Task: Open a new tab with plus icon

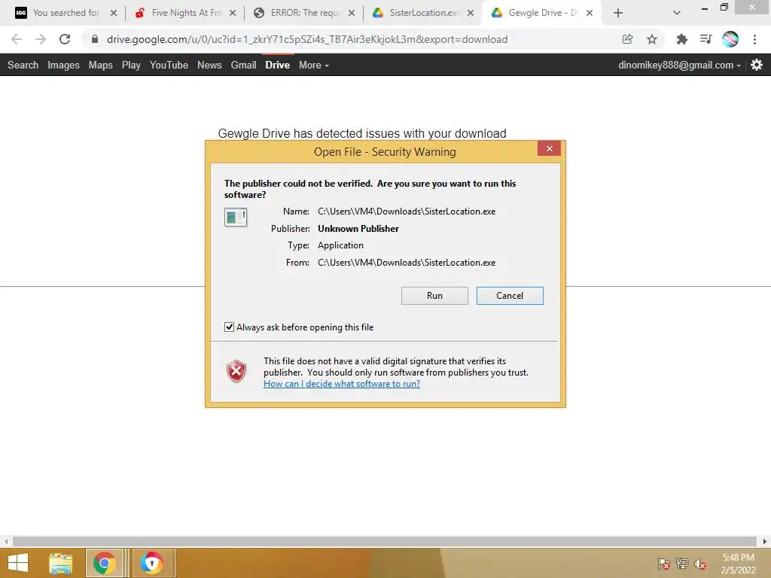Action: click(x=618, y=13)
